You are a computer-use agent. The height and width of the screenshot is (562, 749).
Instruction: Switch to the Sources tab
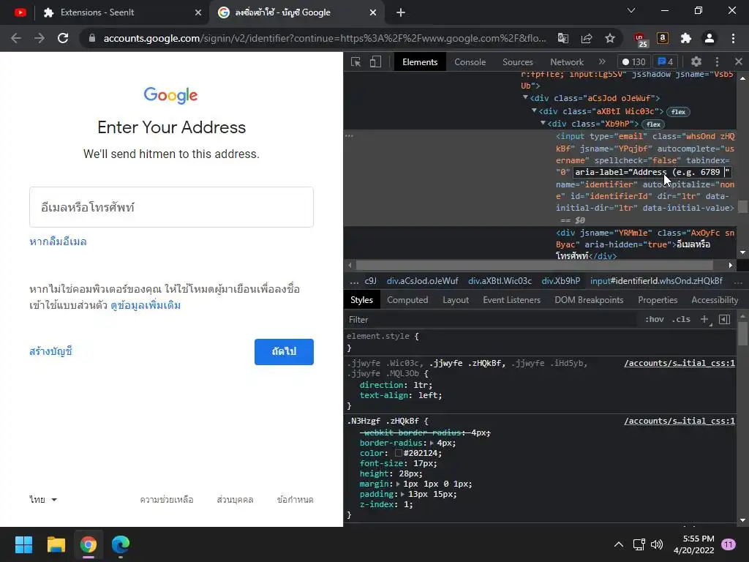tap(517, 62)
